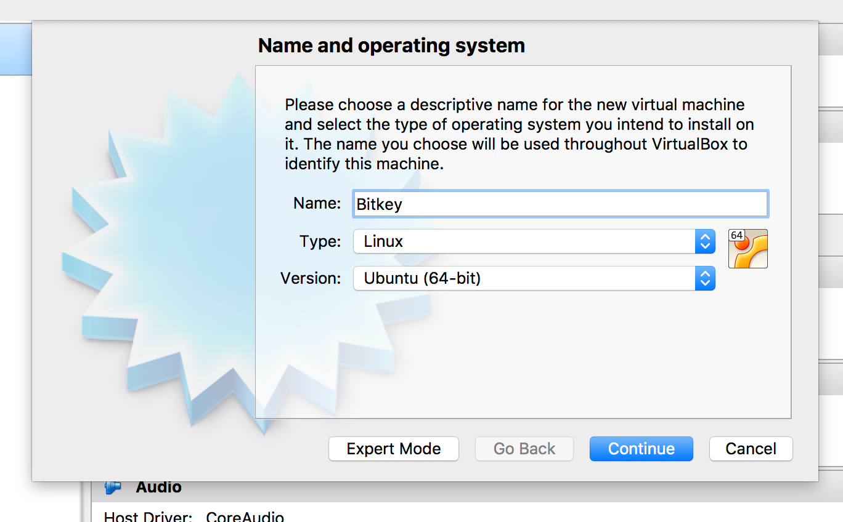
Task: Switch to Expert Mode
Action: point(394,449)
